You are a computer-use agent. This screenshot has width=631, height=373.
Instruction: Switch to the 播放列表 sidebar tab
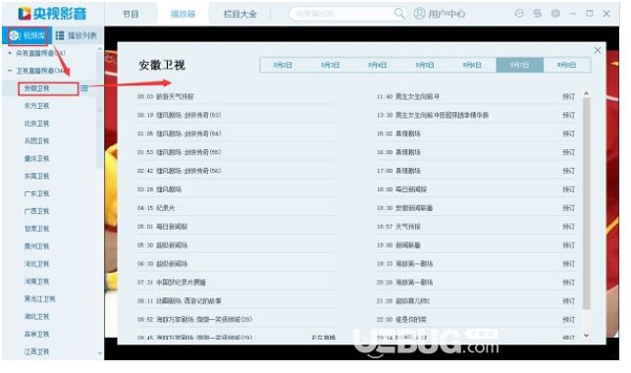pos(77,35)
